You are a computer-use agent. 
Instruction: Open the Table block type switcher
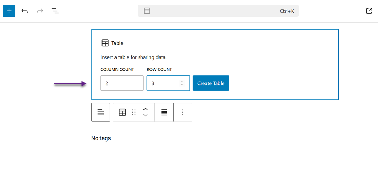tap(122, 112)
